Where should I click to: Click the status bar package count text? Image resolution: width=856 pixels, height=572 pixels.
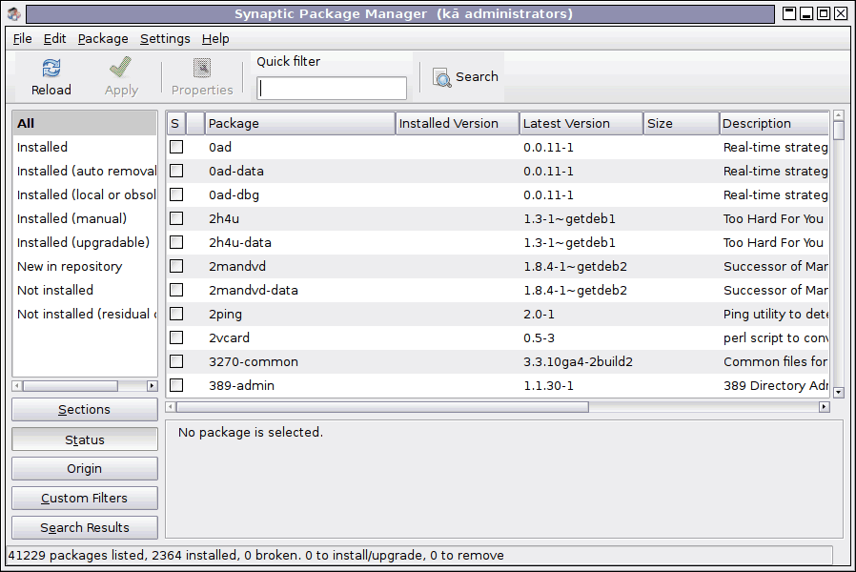coord(256,556)
